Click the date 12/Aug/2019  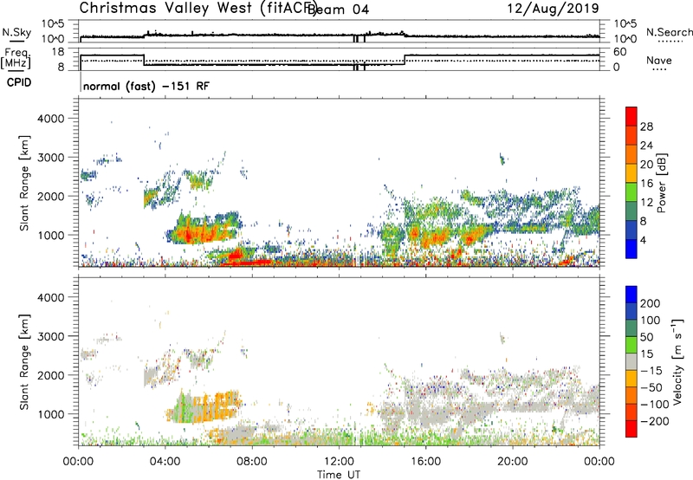(x=553, y=9)
